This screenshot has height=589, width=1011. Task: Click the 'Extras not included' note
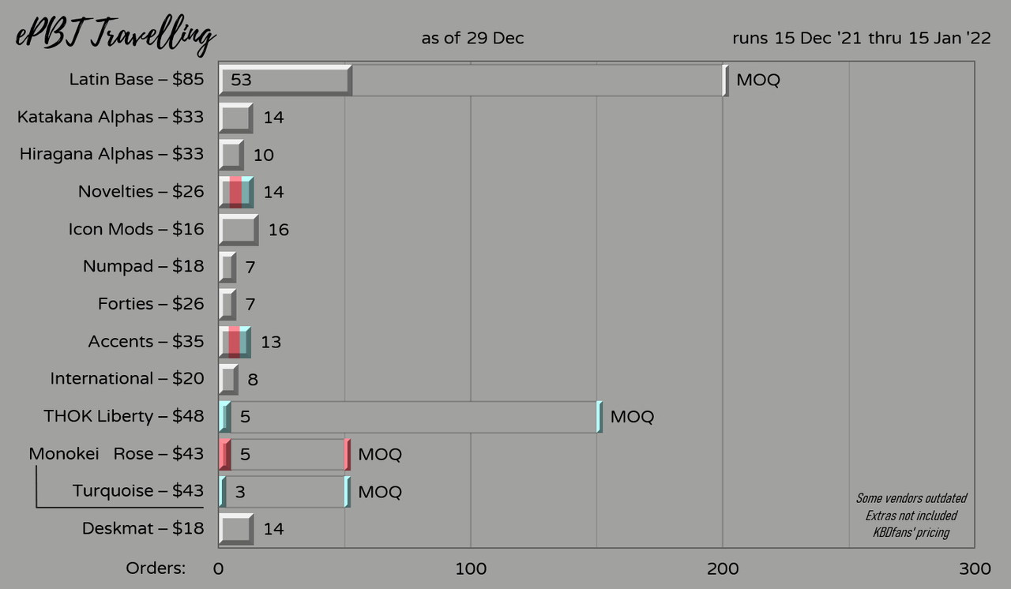[911, 516]
